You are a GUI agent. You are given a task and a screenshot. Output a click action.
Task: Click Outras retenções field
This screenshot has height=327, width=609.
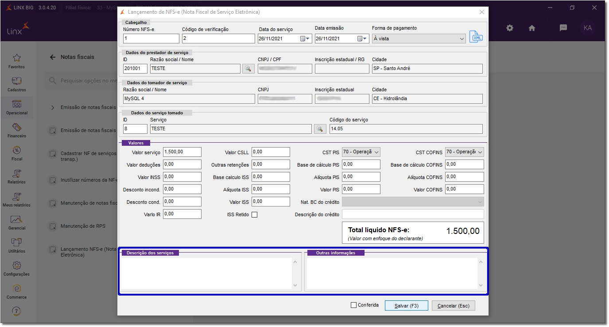(271, 164)
